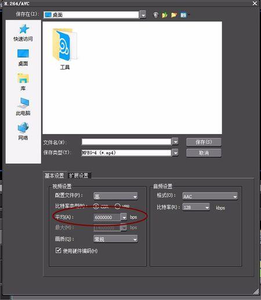Open the audio 格式 AAC dropdown
The height and width of the screenshot is (300, 261).
tap(210, 196)
